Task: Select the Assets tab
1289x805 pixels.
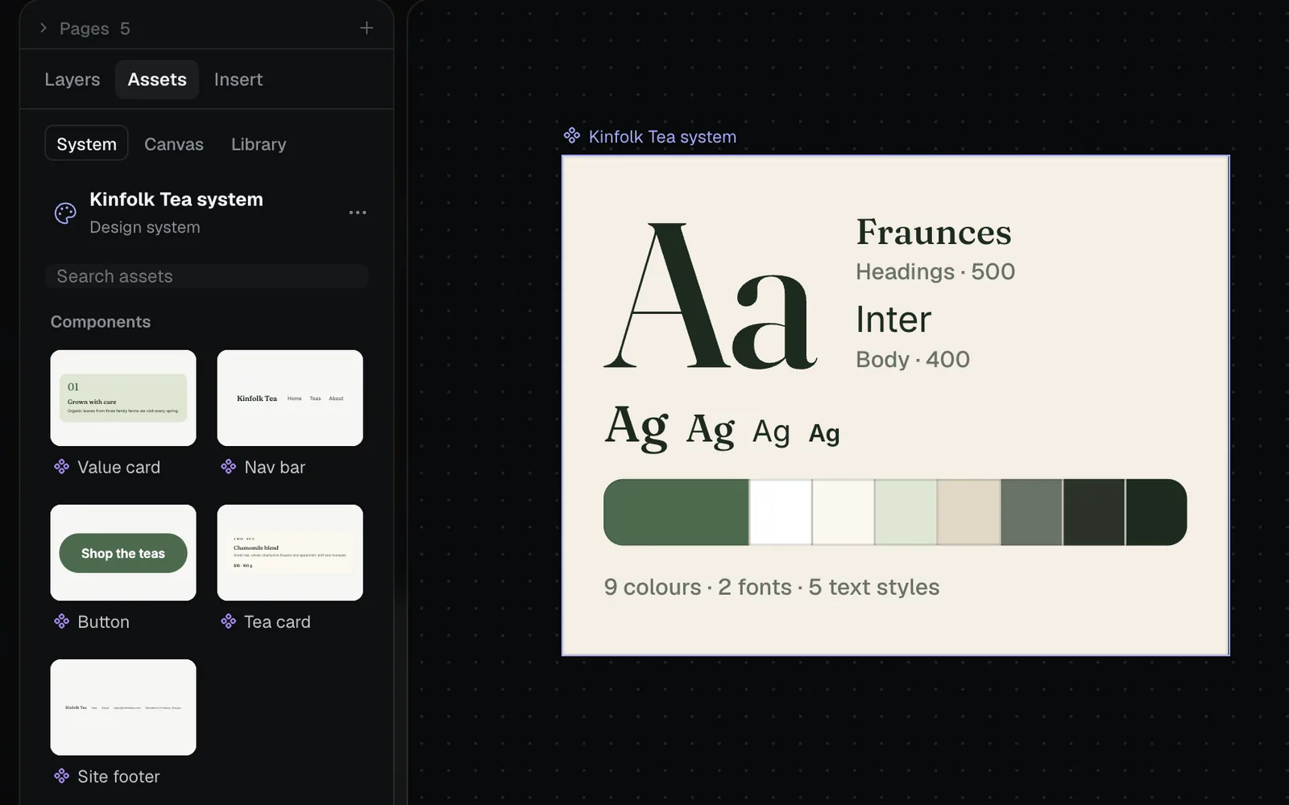Action: tap(157, 80)
